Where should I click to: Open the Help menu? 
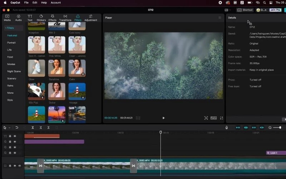coord(44,3)
